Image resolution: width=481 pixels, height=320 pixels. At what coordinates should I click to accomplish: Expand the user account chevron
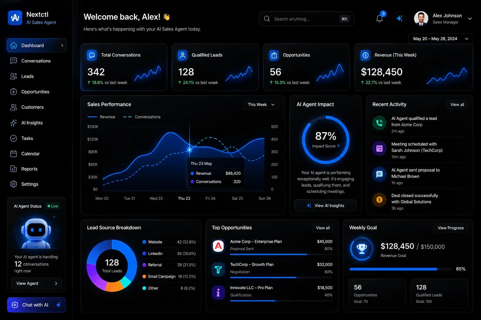[470, 19]
